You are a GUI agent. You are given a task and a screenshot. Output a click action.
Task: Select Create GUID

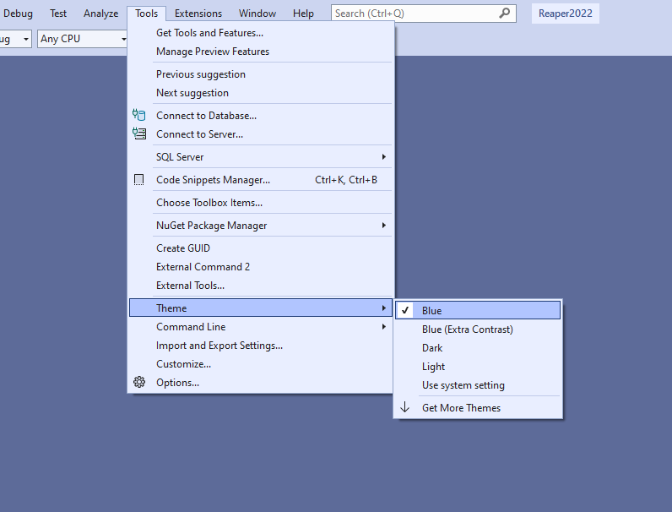261,248
